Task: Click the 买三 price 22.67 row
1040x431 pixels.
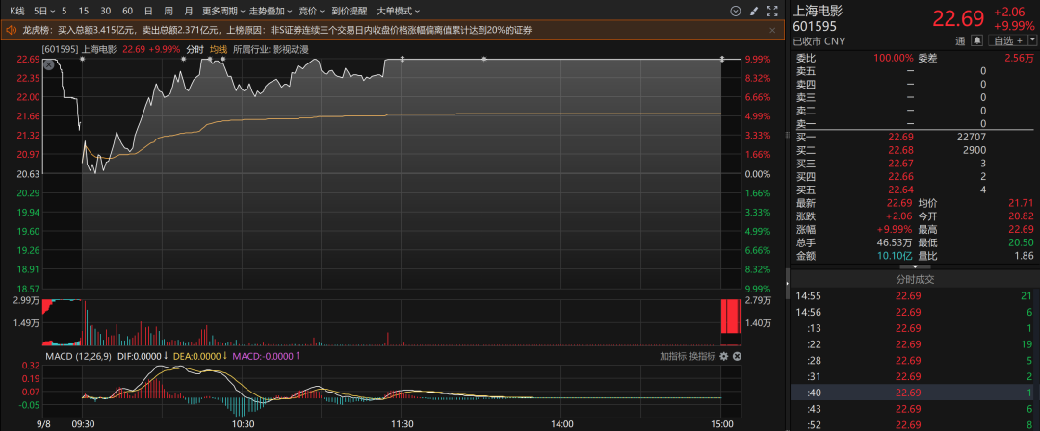Action: pos(915,164)
